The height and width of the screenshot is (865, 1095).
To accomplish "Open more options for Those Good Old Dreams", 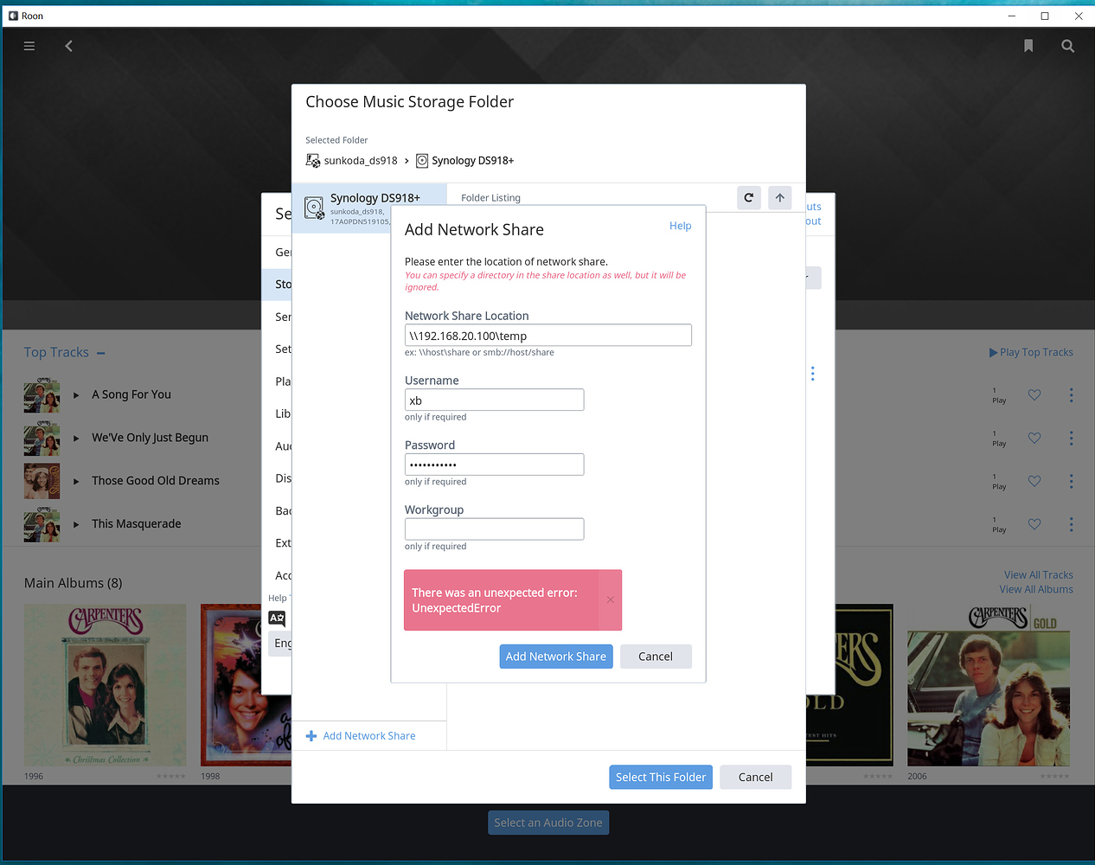I will [1071, 481].
